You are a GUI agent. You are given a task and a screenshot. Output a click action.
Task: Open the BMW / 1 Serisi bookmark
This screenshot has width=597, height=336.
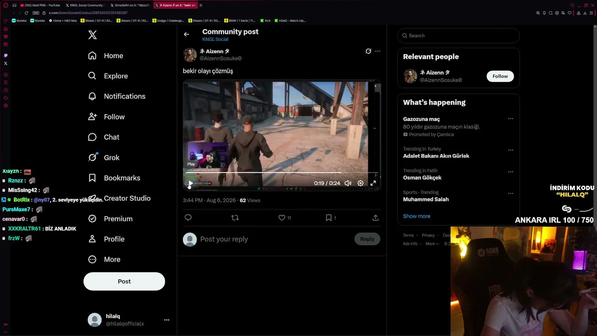click(240, 21)
